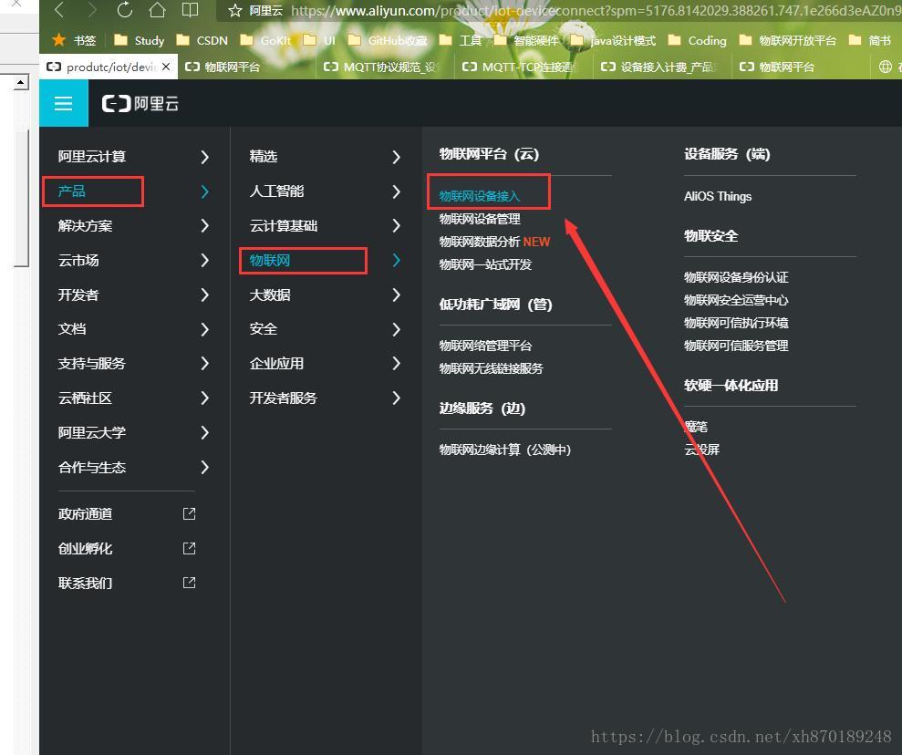902x755 pixels.
Task: Open the Coding bookmark folder
Action: tap(697, 40)
